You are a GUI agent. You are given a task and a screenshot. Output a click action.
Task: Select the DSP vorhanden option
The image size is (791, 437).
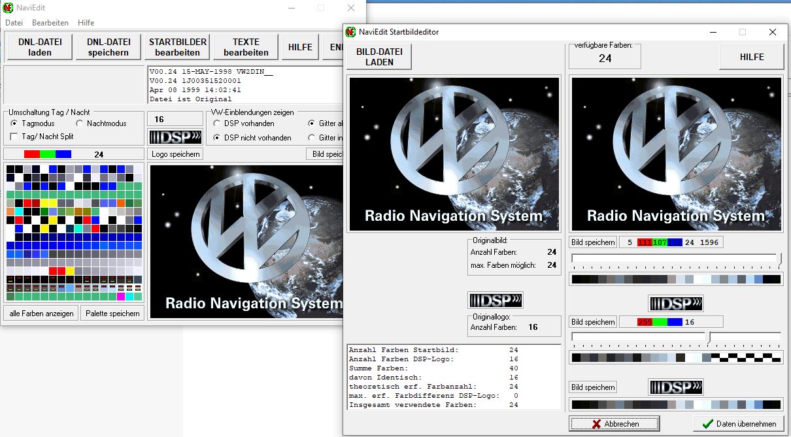point(217,123)
